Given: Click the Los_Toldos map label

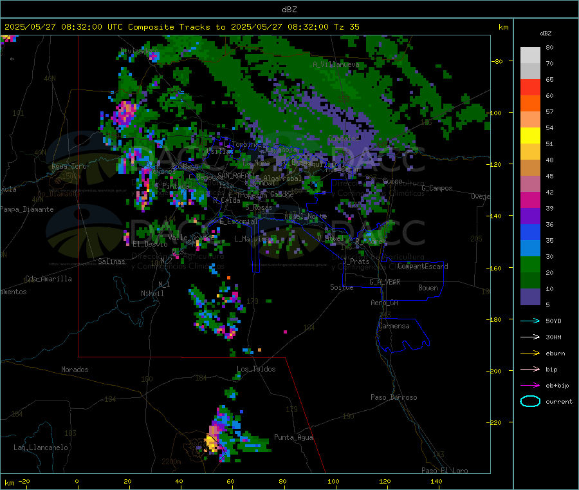Looking at the screenshot, I should [256, 369].
